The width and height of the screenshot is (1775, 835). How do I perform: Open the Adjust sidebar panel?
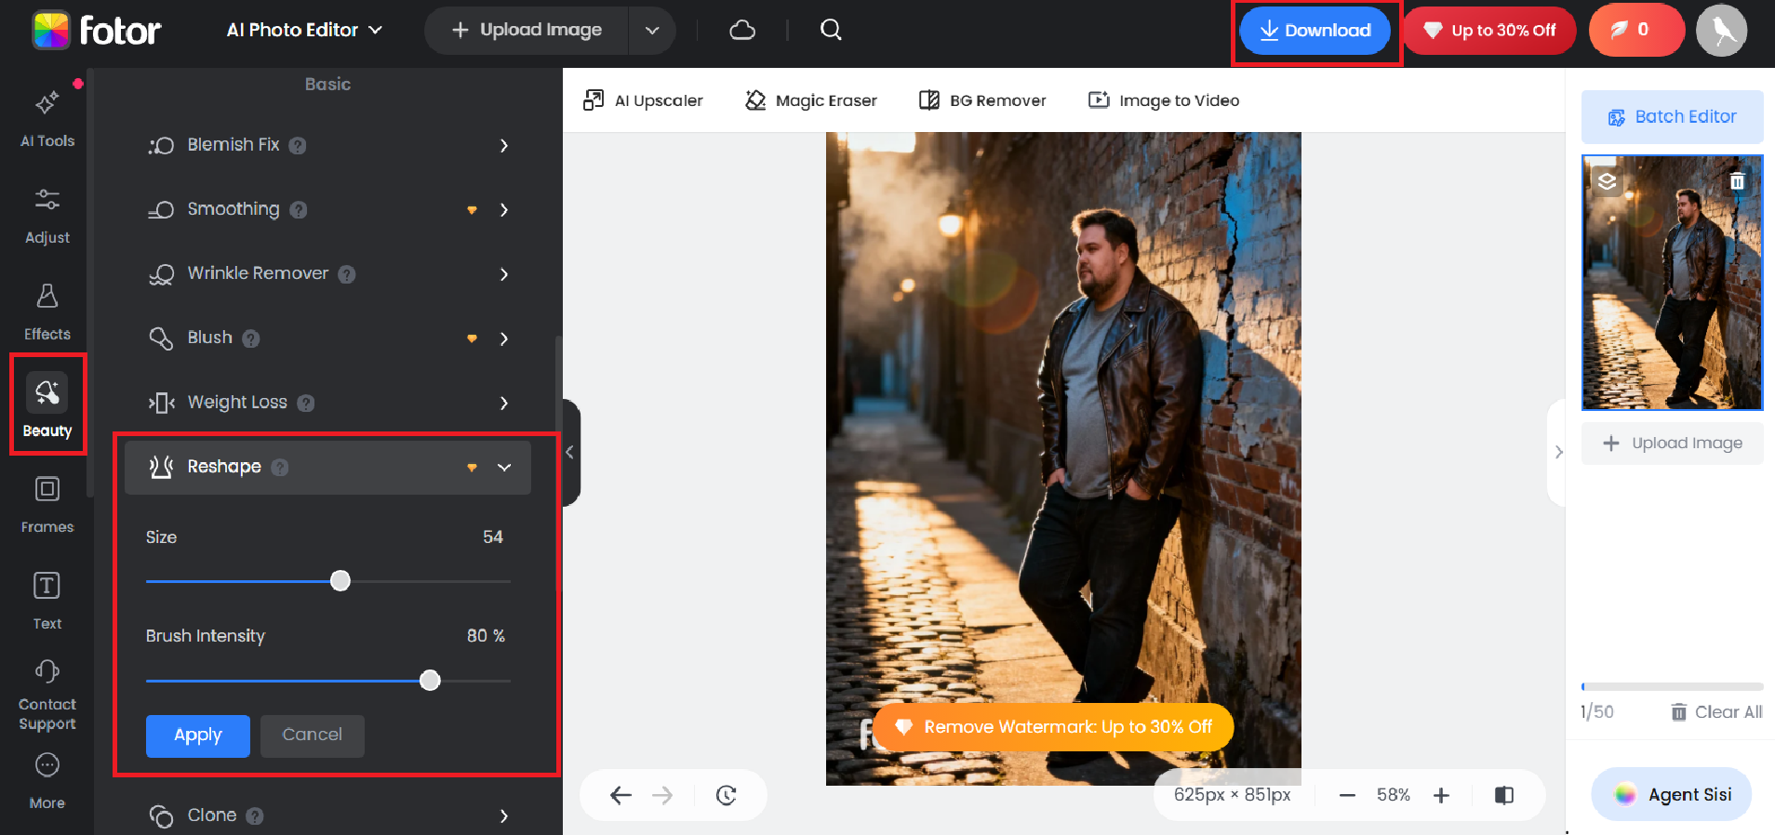click(47, 216)
